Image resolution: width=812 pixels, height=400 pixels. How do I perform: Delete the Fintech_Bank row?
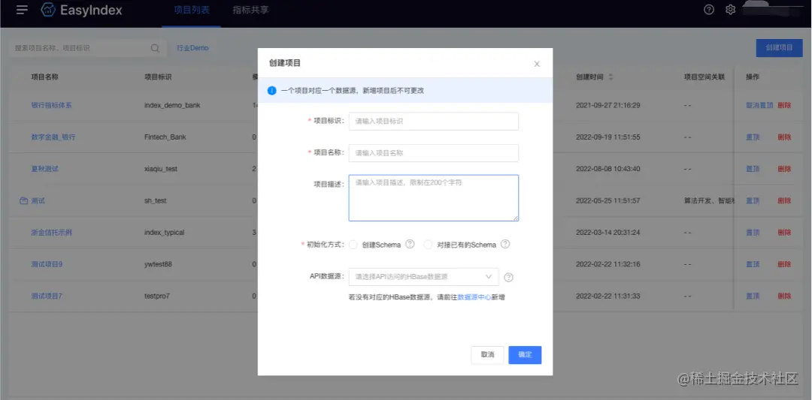(784, 137)
